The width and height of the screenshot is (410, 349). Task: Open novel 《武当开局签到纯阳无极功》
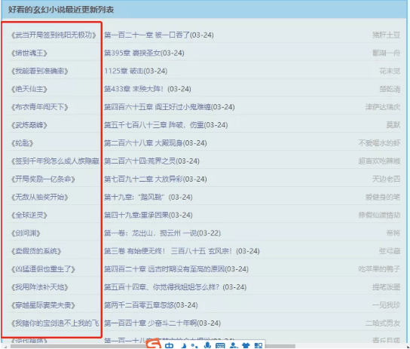tap(54, 35)
